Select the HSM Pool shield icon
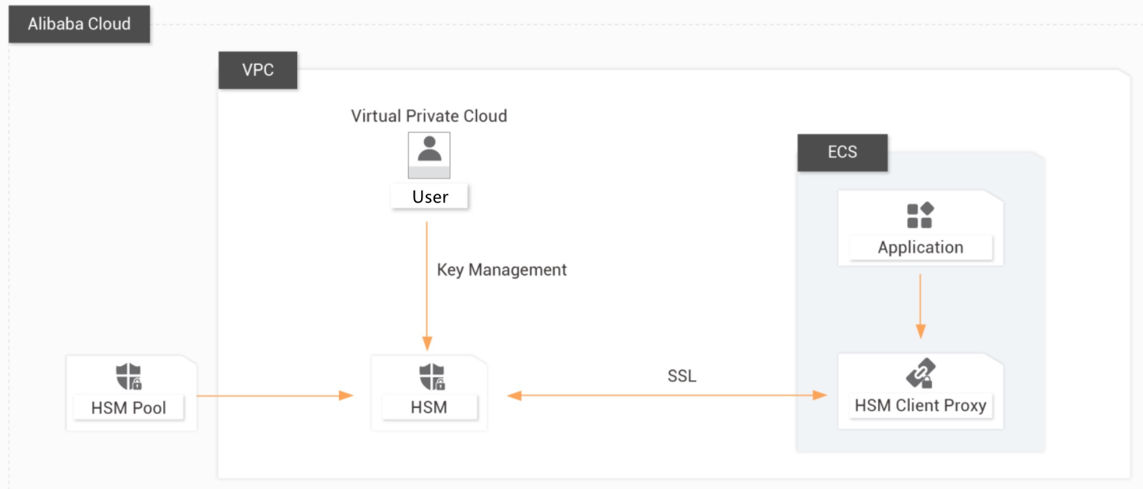Screen dimensions: 1143x489 (129, 376)
